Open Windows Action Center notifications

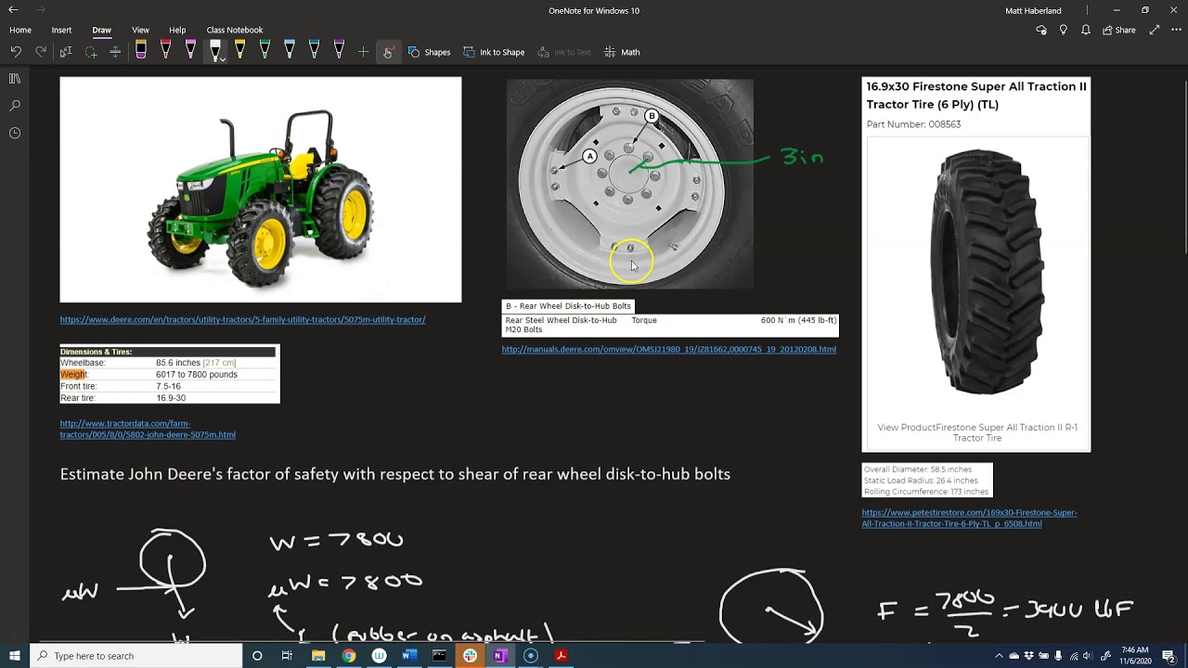[x=1169, y=656]
